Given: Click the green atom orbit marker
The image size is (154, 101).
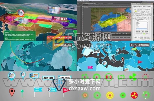Looking at the screenshot, I should point(146,95).
